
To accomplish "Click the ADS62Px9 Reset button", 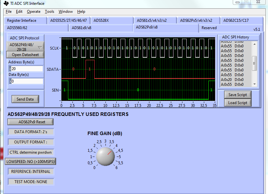I will click(30, 122).
